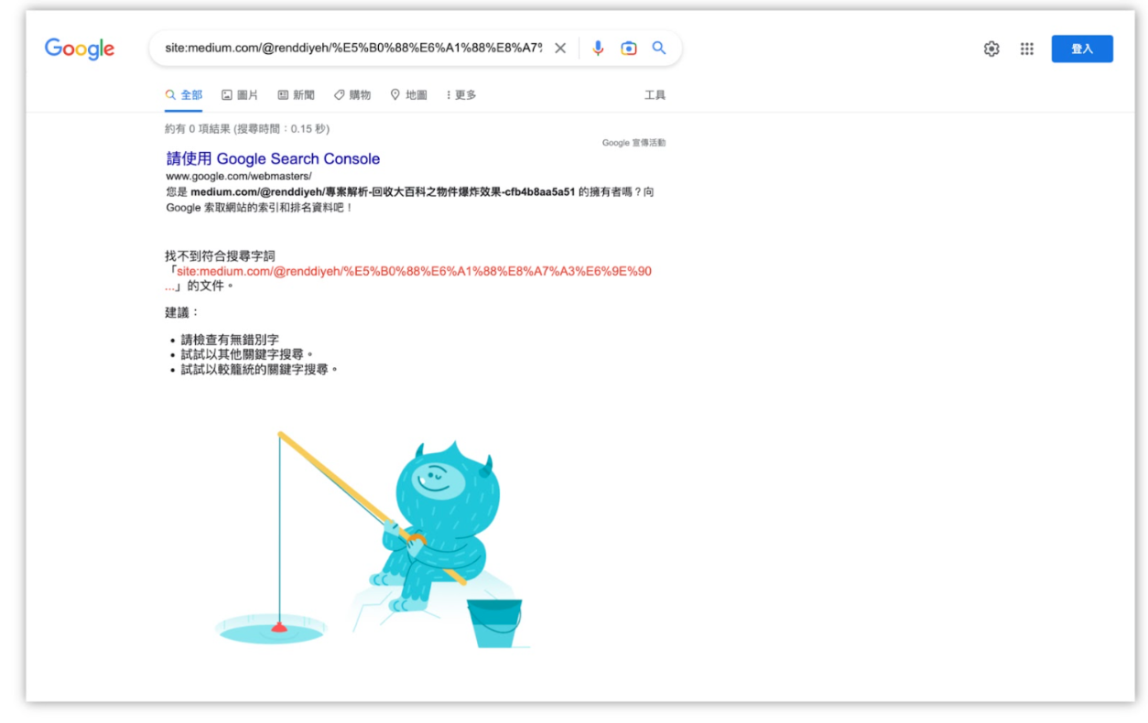Viewport: 1148px width, 723px height.
Task: Open settings gear icon
Action: coord(991,49)
